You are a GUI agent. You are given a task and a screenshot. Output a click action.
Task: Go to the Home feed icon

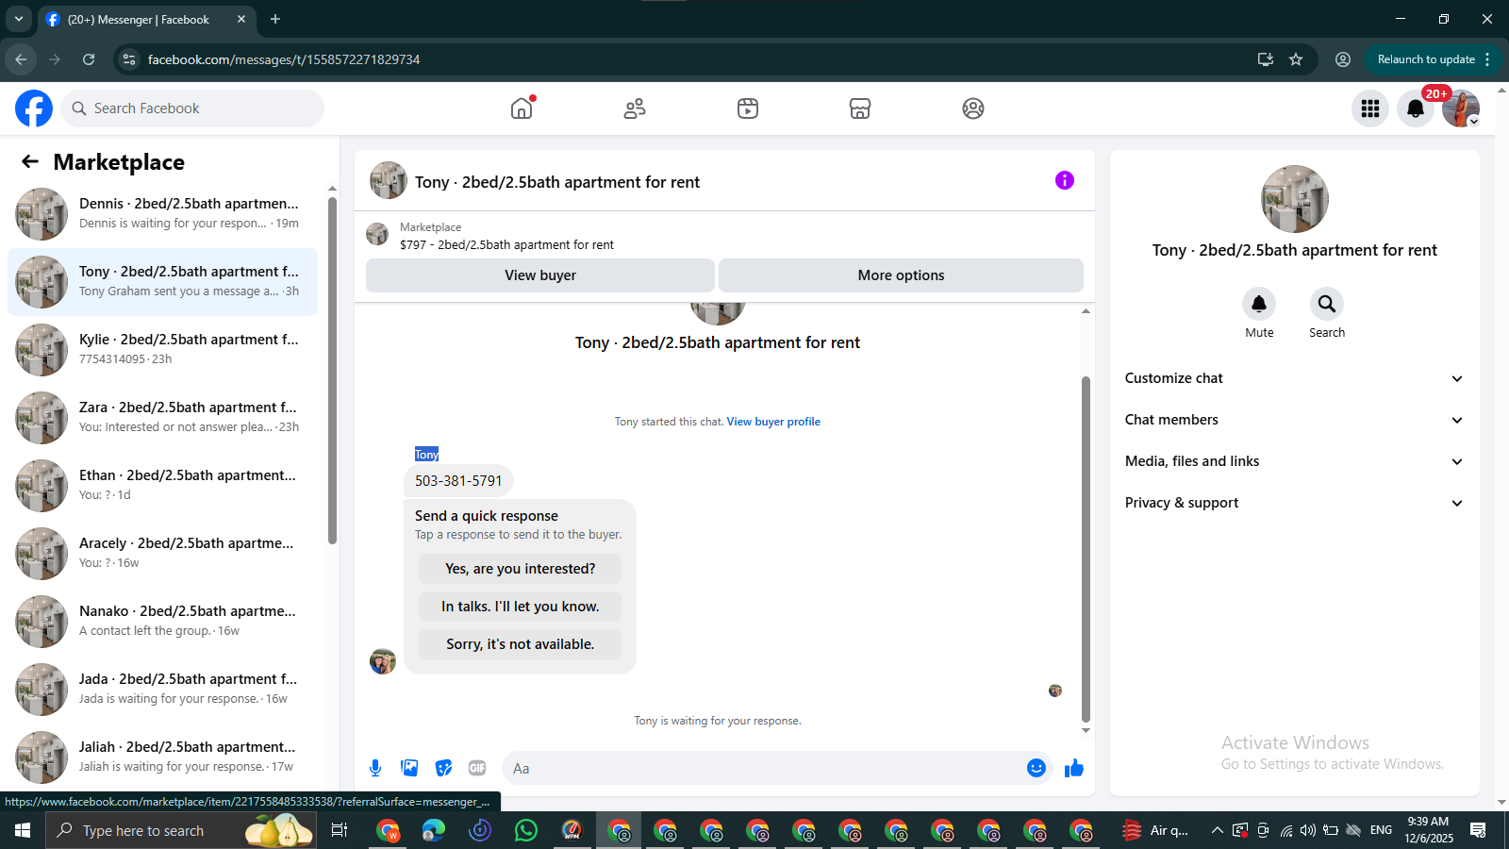pyautogui.click(x=522, y=108)
